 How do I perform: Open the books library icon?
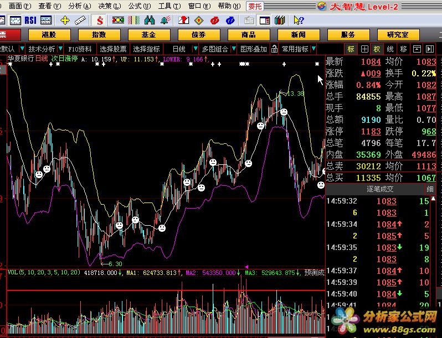280,20
